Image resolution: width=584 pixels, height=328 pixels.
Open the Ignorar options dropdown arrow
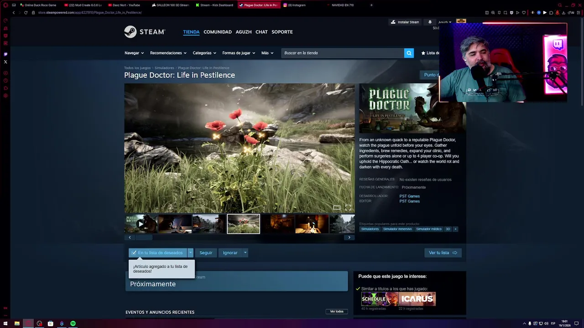tap(245, 252)
